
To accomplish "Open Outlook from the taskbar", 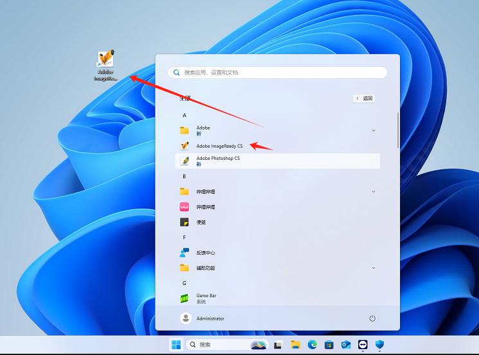I will (346, 345).
